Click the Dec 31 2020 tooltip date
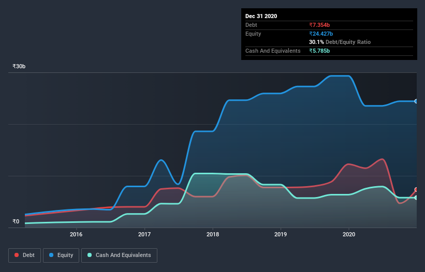 261,16
